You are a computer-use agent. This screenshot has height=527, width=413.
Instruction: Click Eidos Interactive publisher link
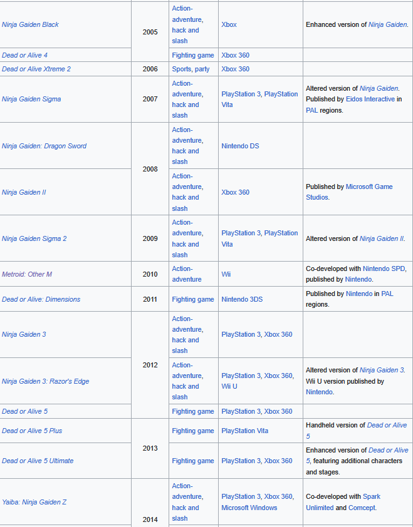370,99
